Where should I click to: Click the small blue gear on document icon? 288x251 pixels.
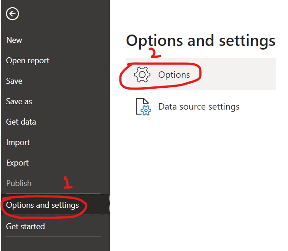(146, 110)
